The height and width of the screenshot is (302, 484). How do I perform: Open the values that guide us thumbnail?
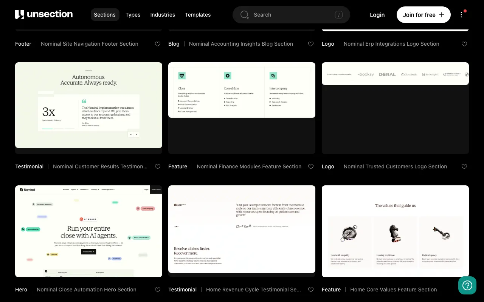[x=395, y=231]
